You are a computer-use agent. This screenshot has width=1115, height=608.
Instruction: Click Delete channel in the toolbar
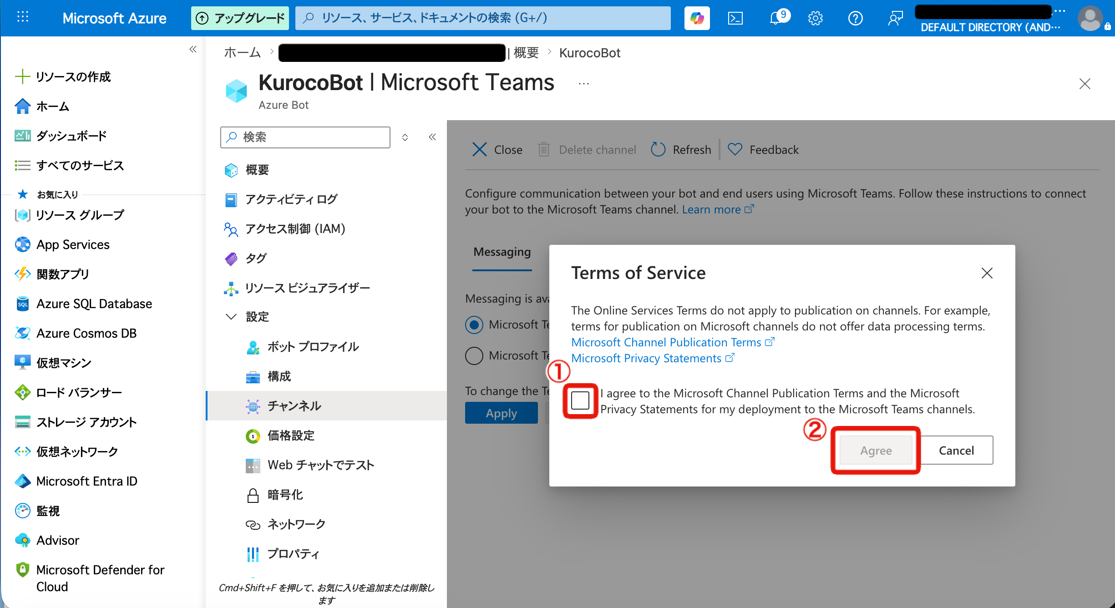(587, 150)
